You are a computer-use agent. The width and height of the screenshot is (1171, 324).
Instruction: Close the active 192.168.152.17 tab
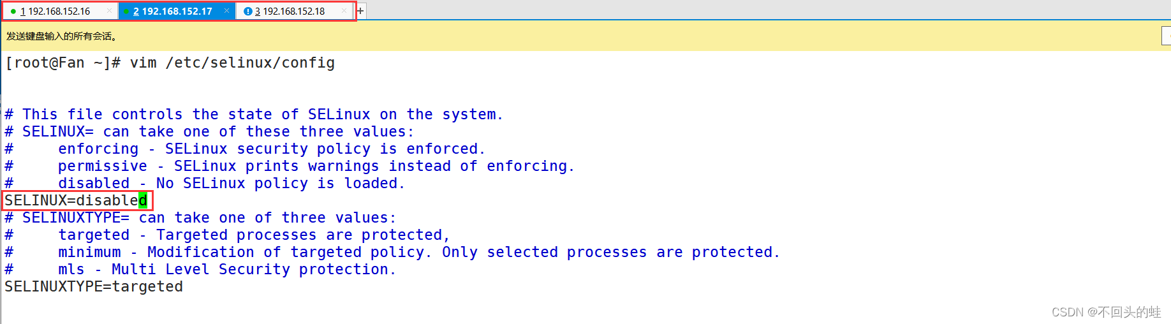pyautogui.click(x=226, y=11)
